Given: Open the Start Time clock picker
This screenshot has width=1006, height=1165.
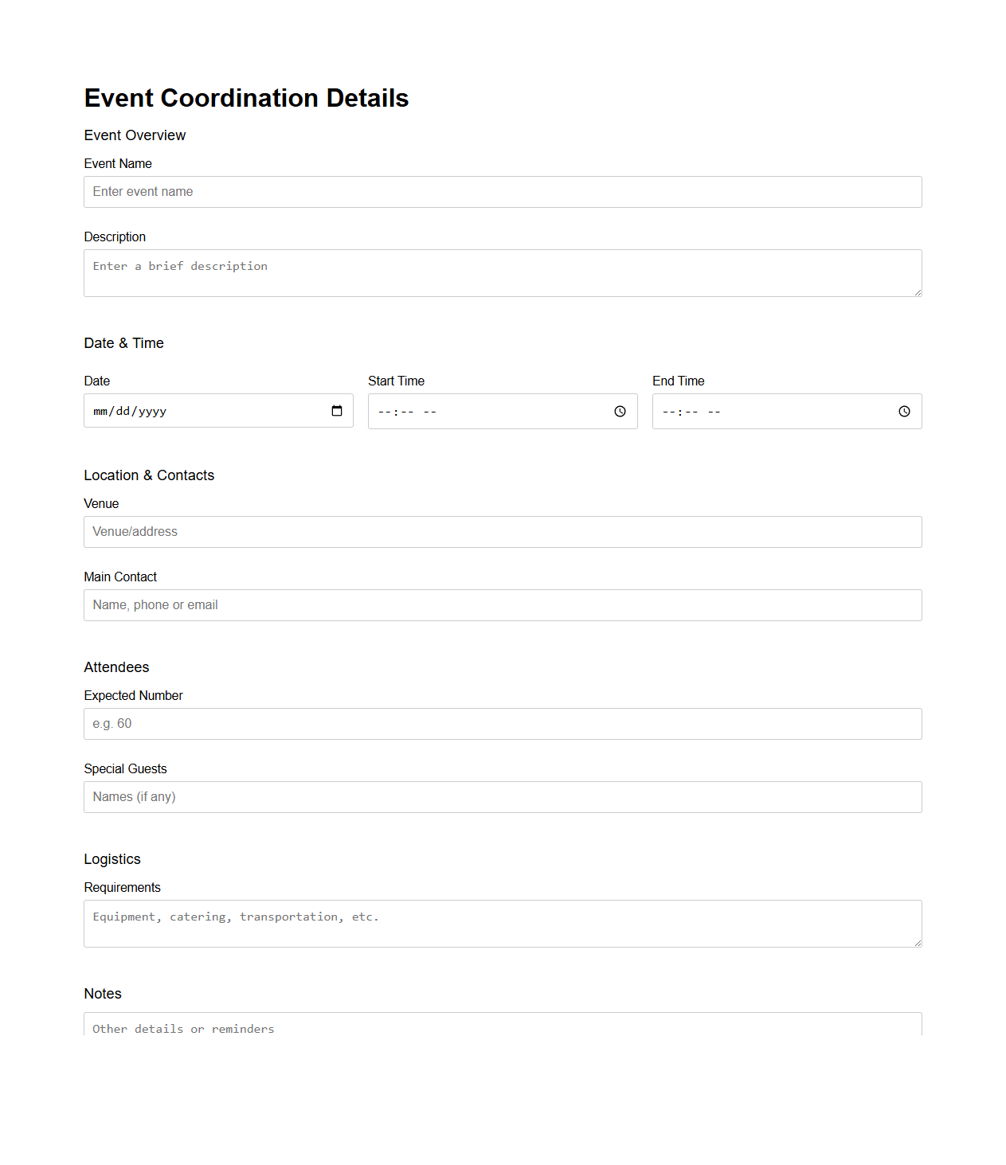Looking at the screenshot, I should pyautogui.click(x=620, y=412).
